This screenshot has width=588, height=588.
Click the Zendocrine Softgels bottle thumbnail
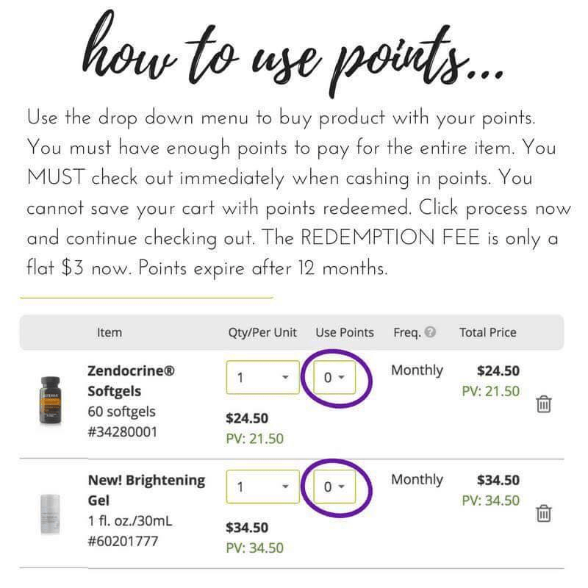[x=50, y=401]
